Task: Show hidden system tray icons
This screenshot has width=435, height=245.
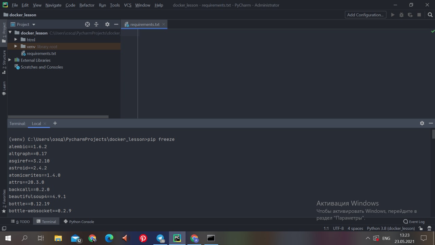Action: [368, 238]
